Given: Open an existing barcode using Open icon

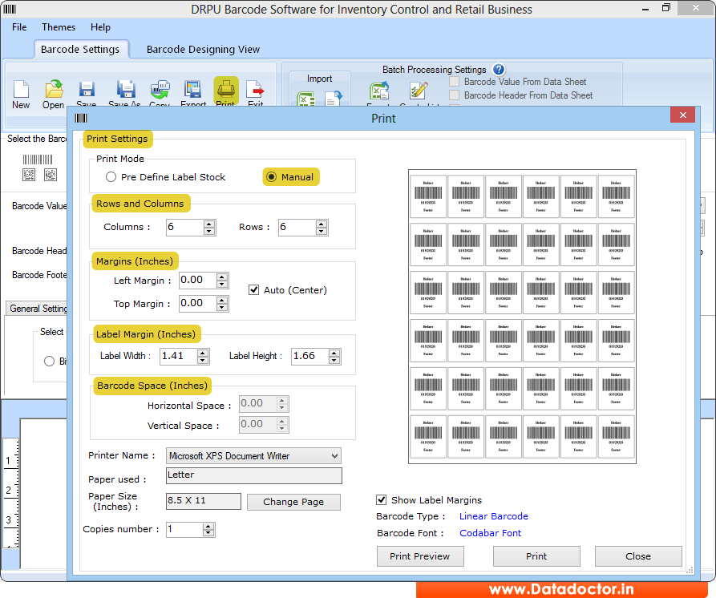Looking at the screenshot, I should (53, 91).
